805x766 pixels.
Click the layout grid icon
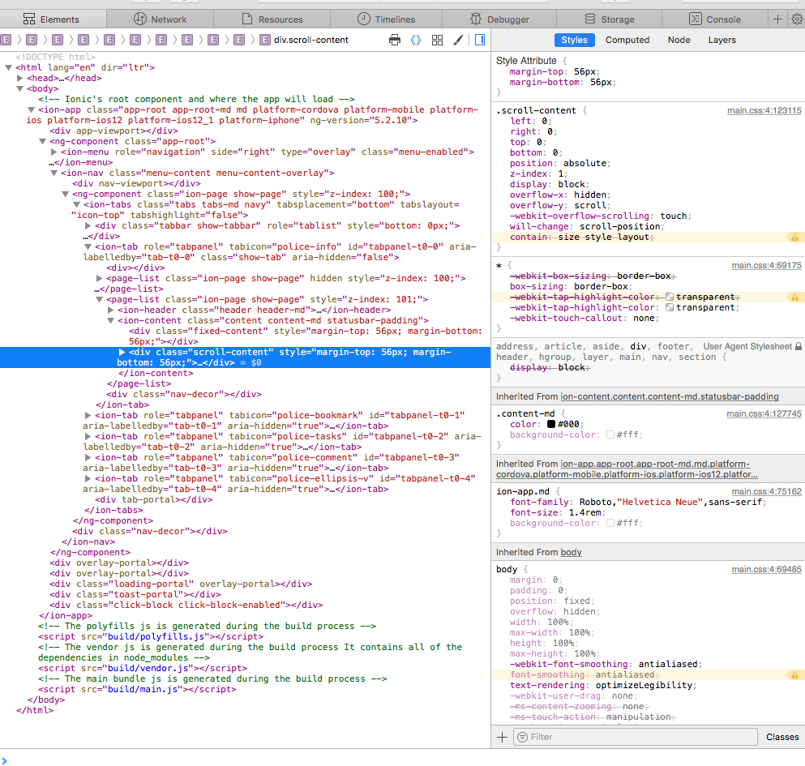tap(437, 40)
